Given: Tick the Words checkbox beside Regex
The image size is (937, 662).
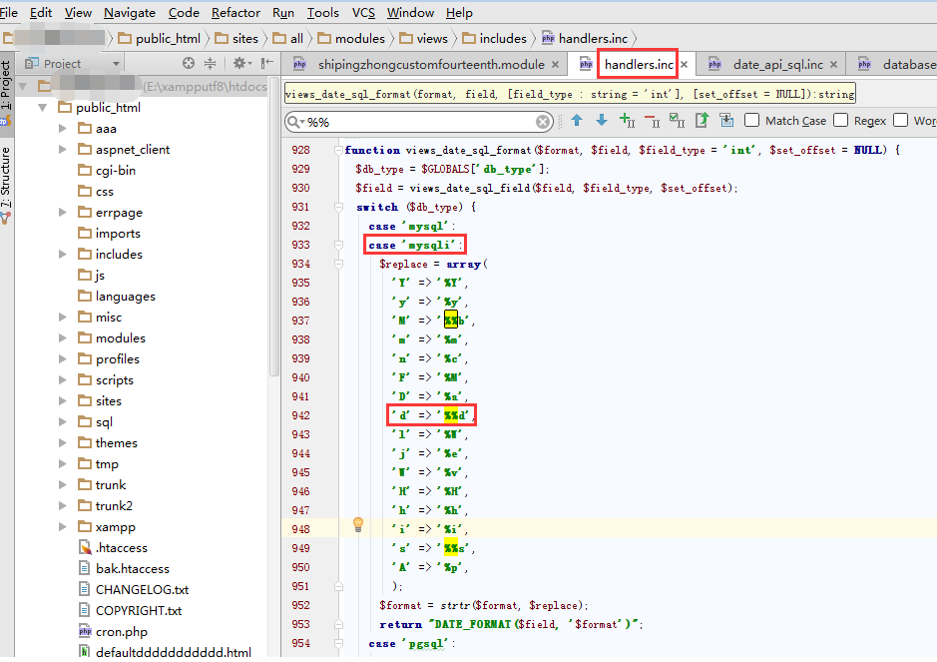Looking at the screenshot, I should pyautogui.click(x=900, y=120).
